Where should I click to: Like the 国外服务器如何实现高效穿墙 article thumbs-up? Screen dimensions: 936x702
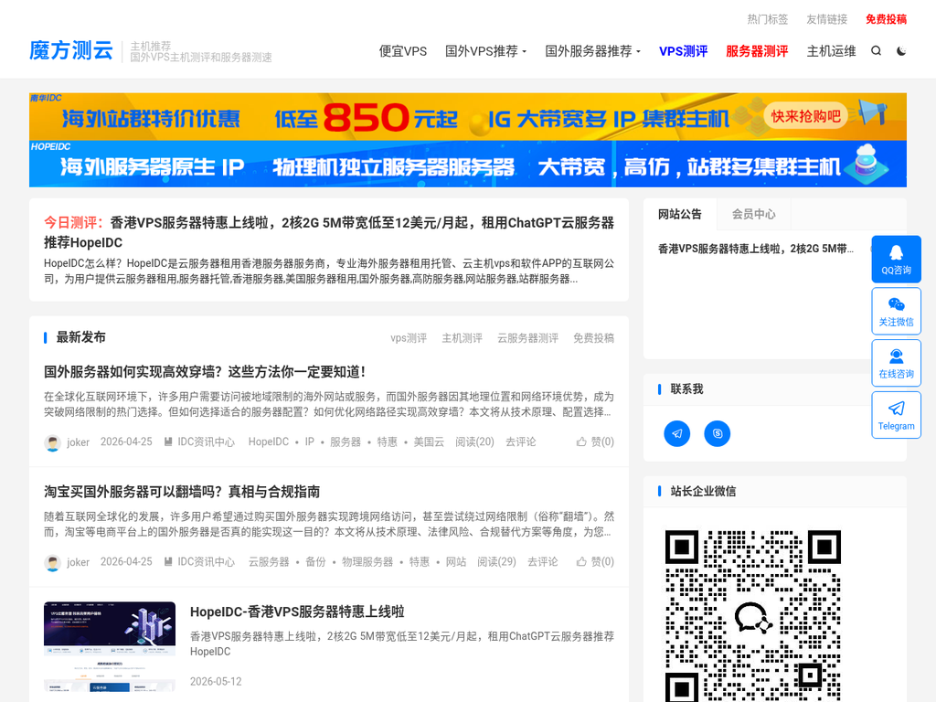(595, 441)
